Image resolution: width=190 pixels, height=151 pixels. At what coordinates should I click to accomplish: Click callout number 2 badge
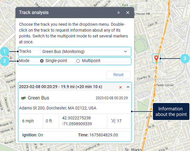click(4, 61)
